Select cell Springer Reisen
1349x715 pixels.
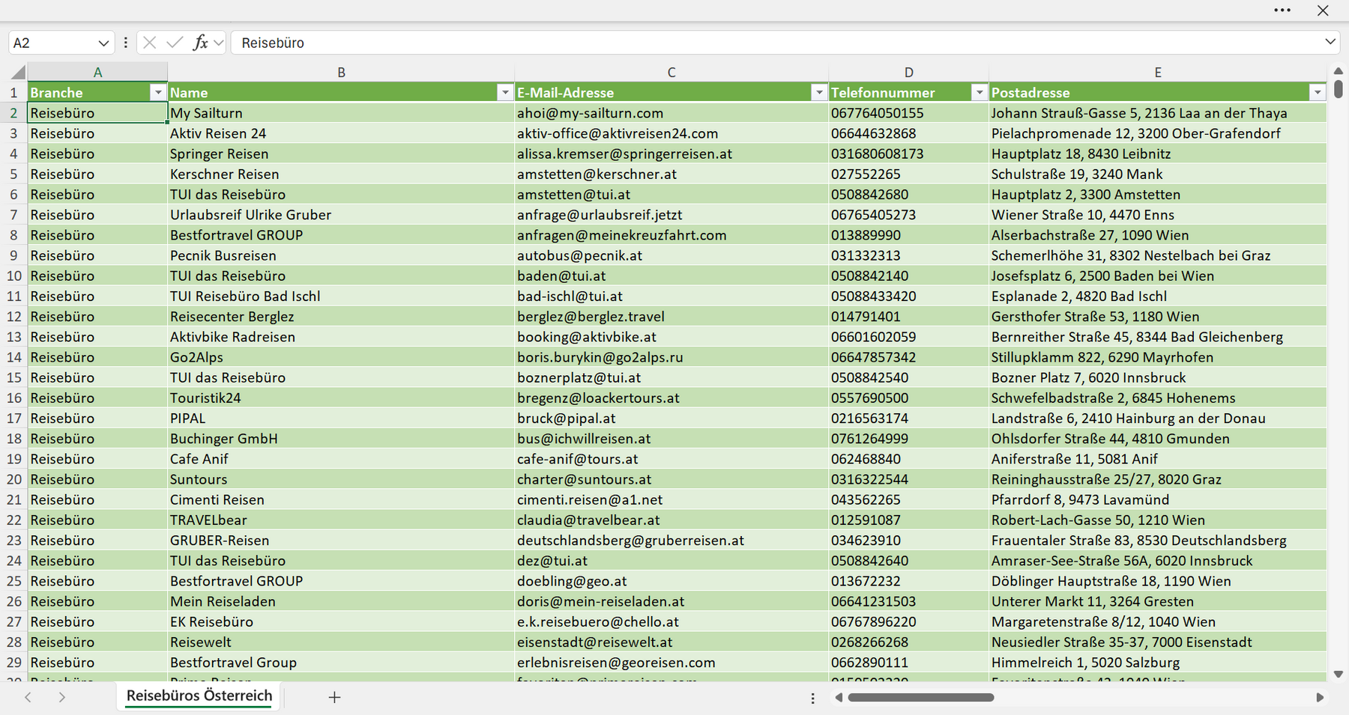click(x=341, y=153)
